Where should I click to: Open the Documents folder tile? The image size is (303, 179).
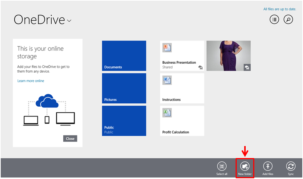pos(124,56)
